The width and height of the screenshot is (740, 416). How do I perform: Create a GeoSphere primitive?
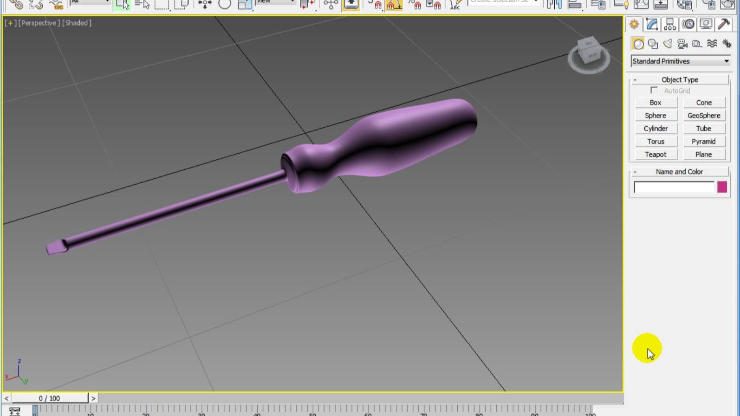click(704, 116)
